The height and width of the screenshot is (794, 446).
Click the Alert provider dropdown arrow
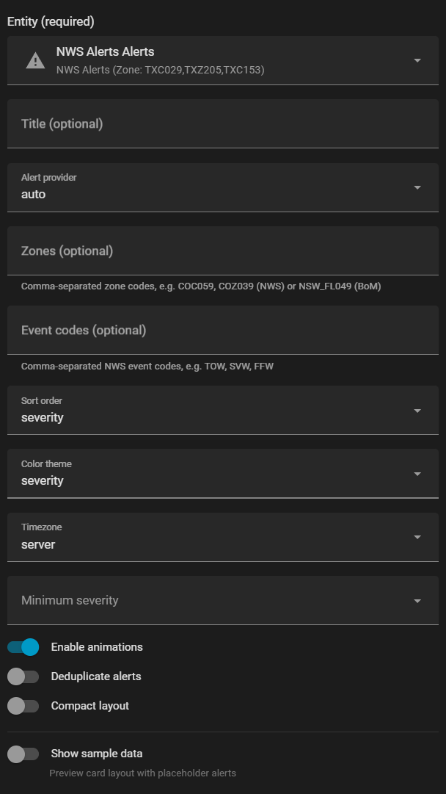pos(417,187)
